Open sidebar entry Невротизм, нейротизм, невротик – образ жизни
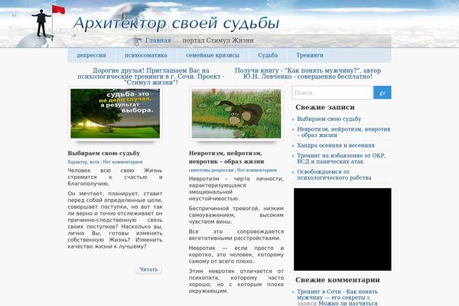Viewport: 459px width, 306px height. tap(343, 132)
